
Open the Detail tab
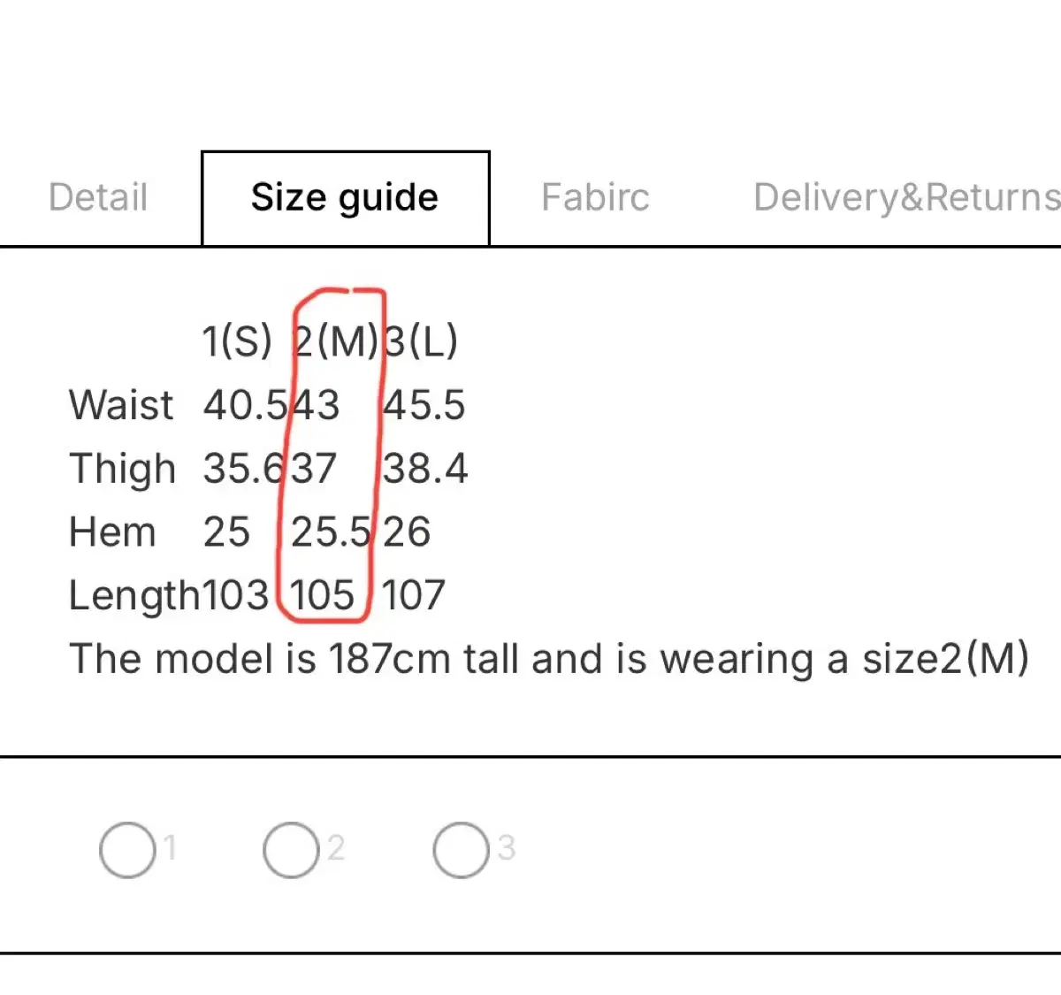(98, 197)
